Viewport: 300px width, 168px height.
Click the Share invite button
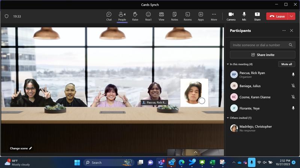pyautogui.click(x=262, y=55)
